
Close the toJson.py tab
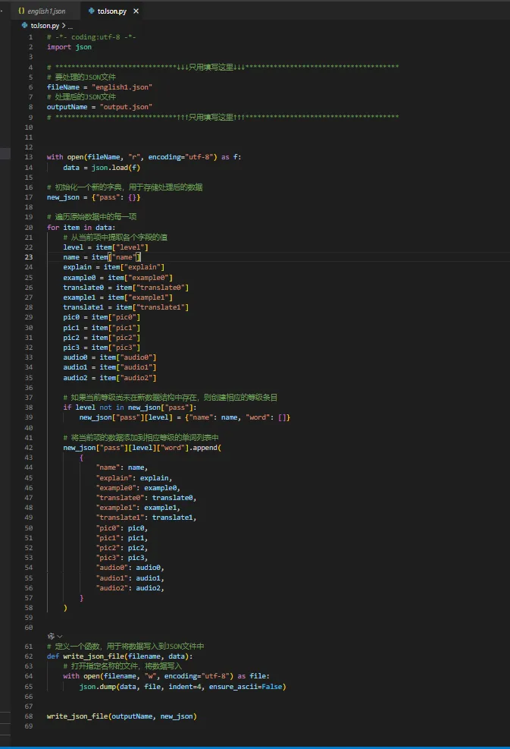(134, 11)
